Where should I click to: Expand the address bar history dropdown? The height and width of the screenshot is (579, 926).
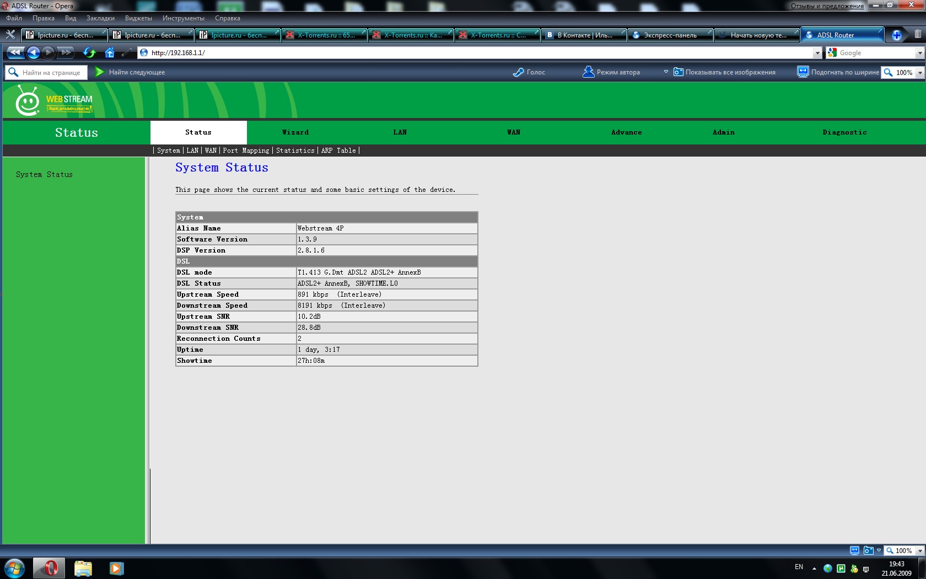pos(817,53)
